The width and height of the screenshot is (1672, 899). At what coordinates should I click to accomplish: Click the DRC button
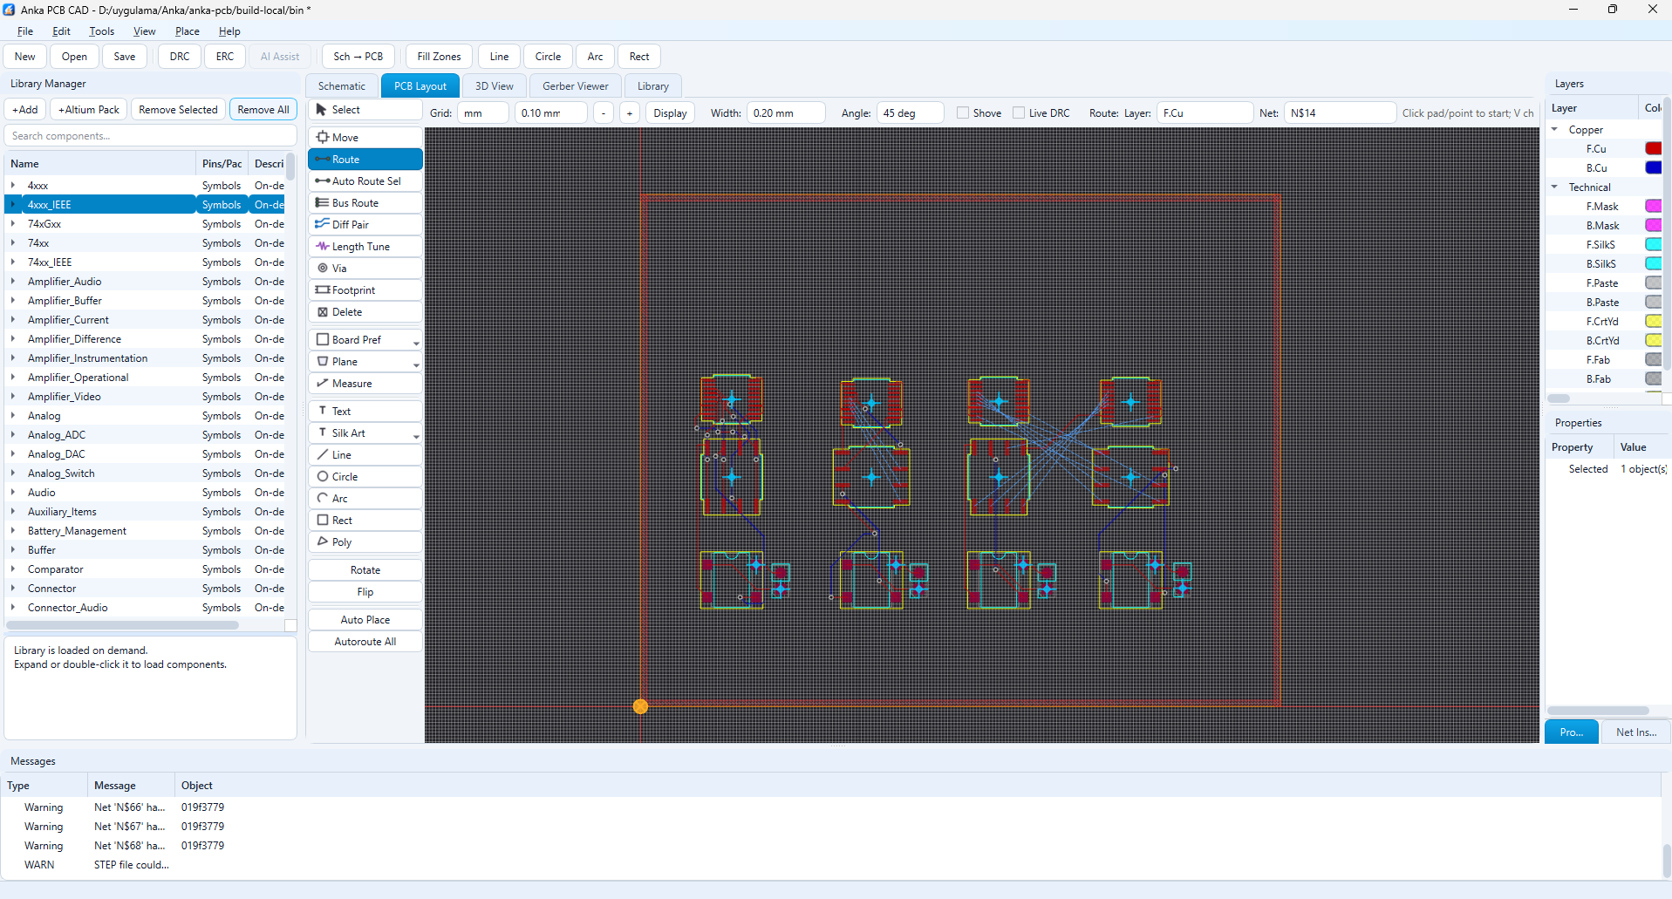click(x=180, y=57)
